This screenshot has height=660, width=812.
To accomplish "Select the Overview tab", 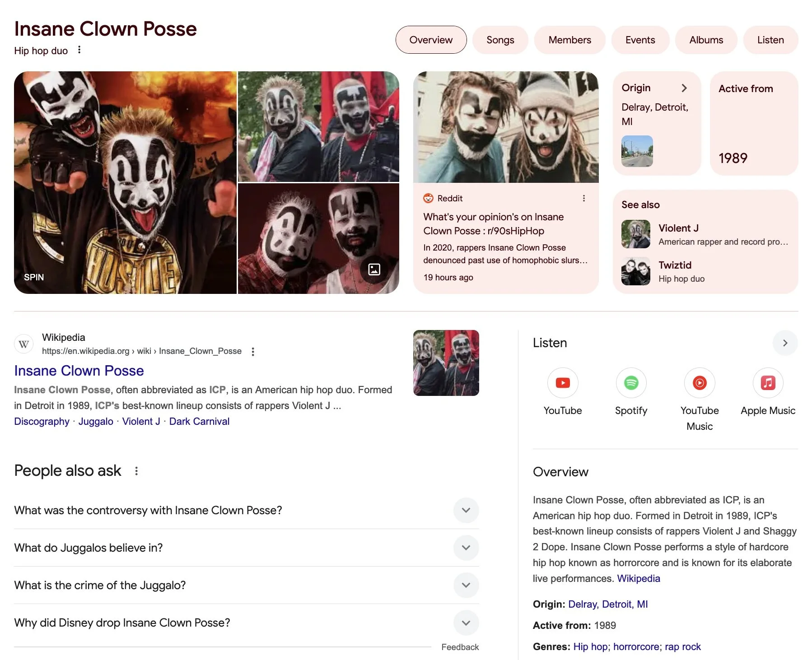I will pyautogui.click(x=431, y=40).
